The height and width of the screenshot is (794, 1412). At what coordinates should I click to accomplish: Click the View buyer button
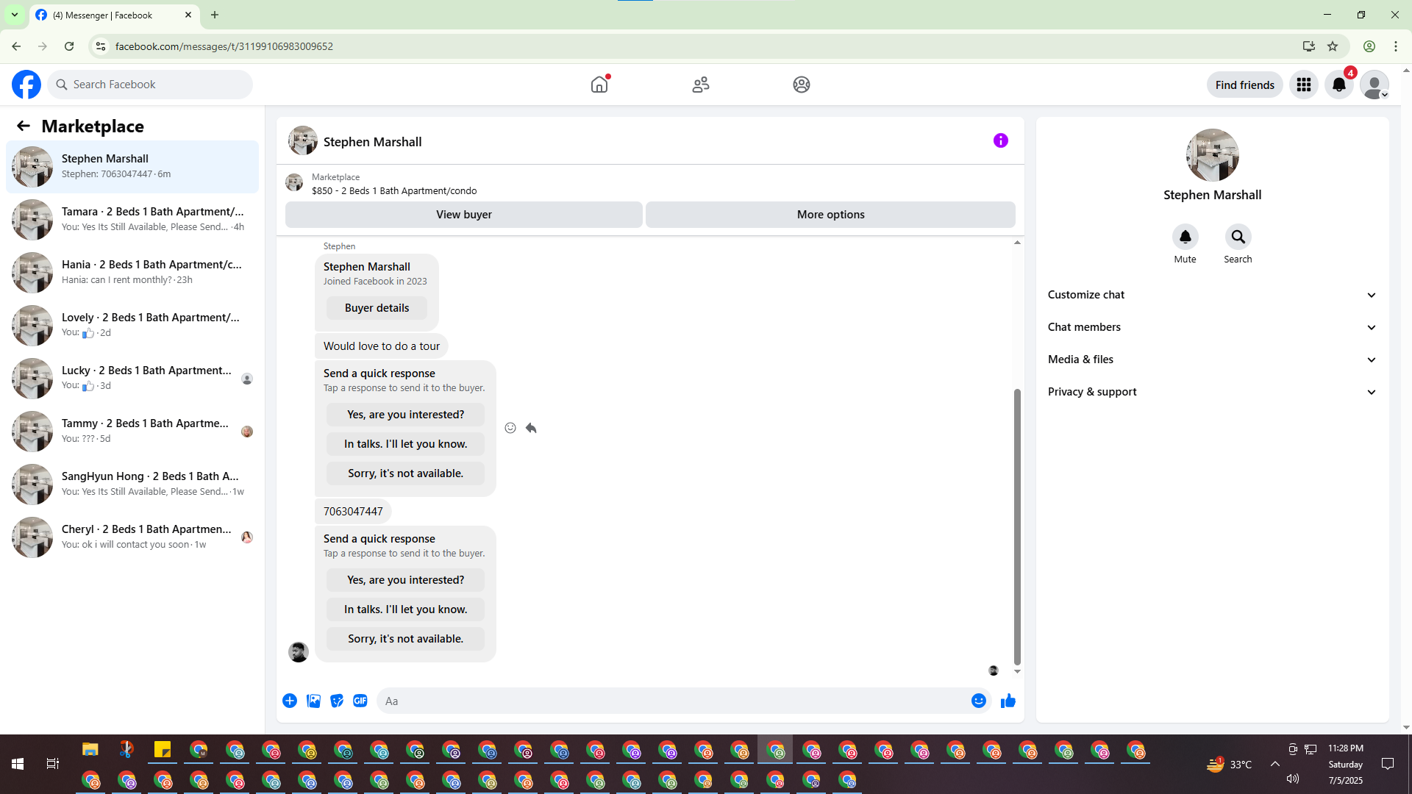point(463,215)
